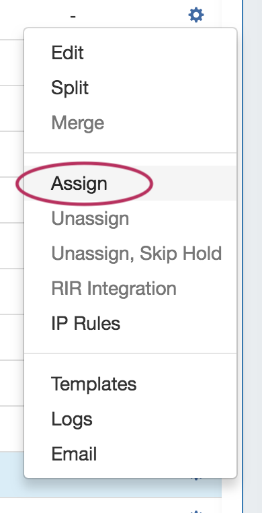This screenshot has width=262, height=513.
Task: Click the blue gear action icon
Action: tap(196, 15)
